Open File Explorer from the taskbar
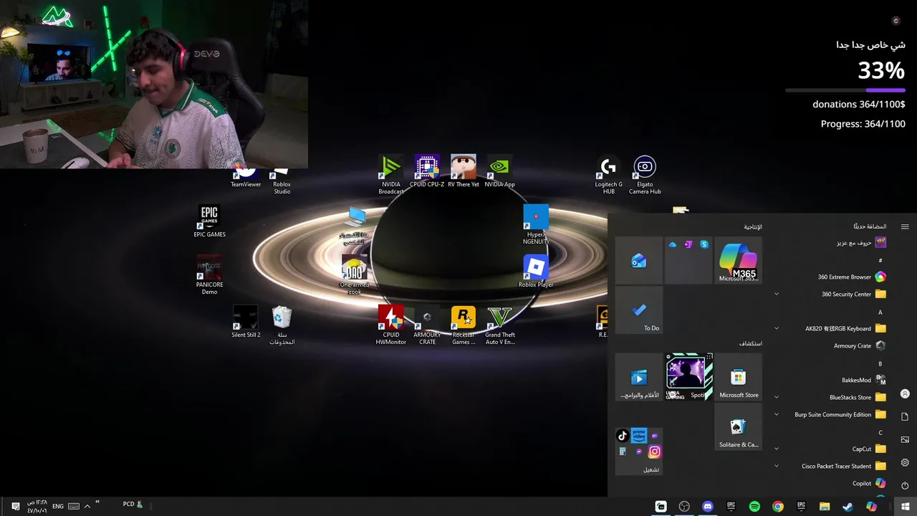917x516 pixels. pos(825,507)
